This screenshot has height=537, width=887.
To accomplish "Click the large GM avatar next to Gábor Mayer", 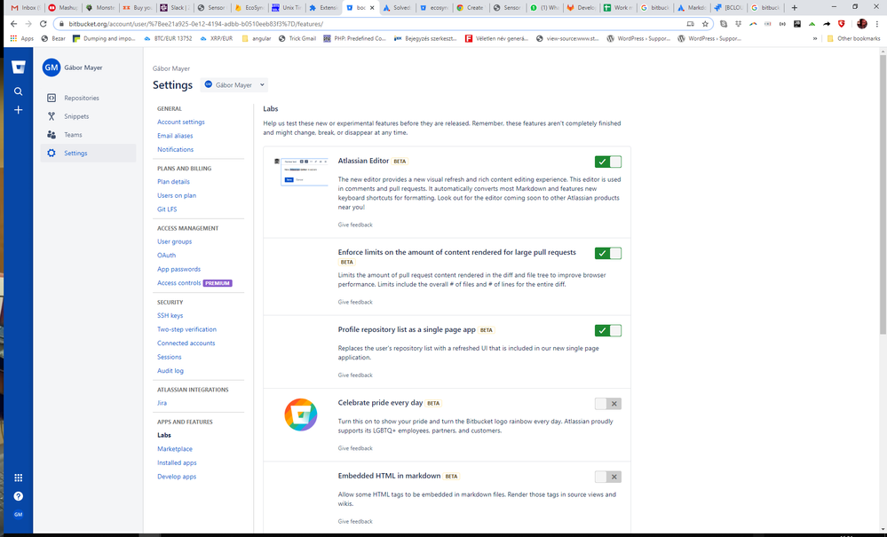I will [51, 67].
